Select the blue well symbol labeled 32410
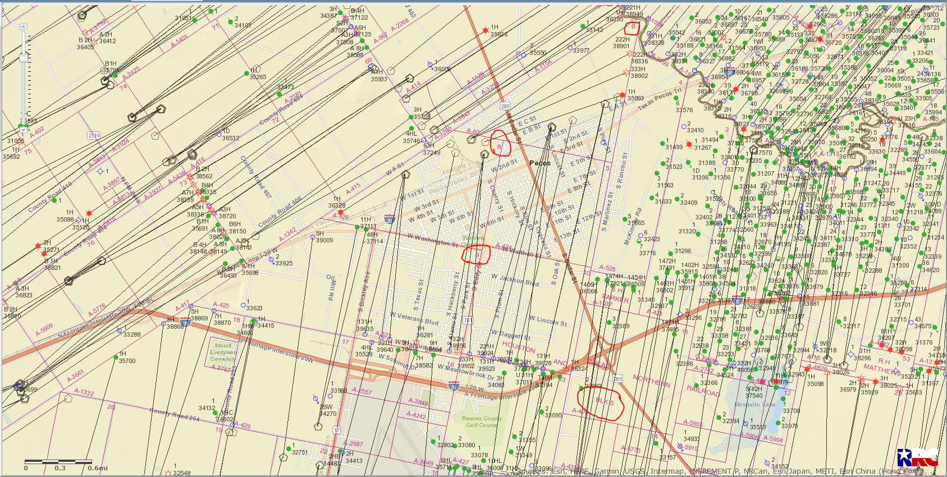The height and width of the screenshot is (477, 947). point(684,126)
